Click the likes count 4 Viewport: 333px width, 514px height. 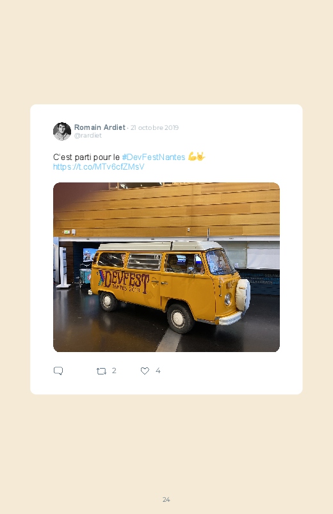click(158, 371)
